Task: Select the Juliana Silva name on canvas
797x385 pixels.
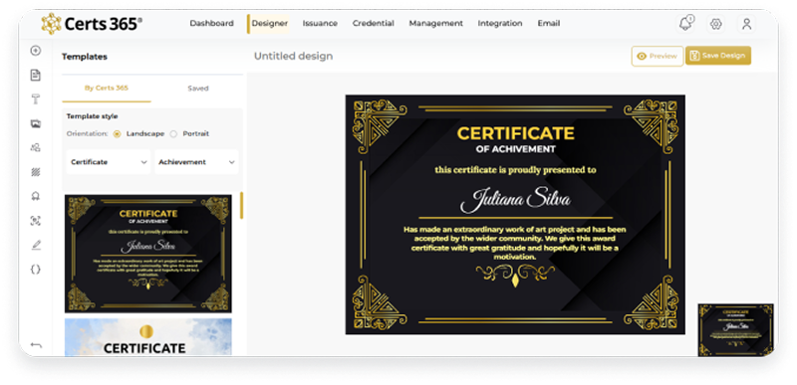Action: (515, 199)
